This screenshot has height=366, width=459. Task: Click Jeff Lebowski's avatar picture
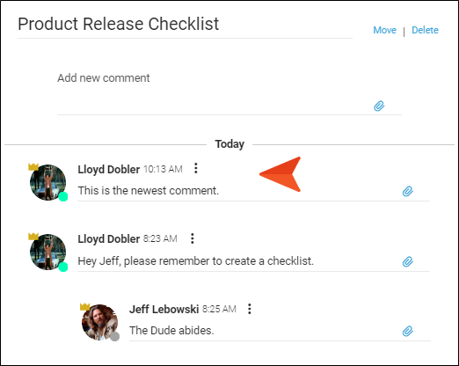tap(99, 322)
